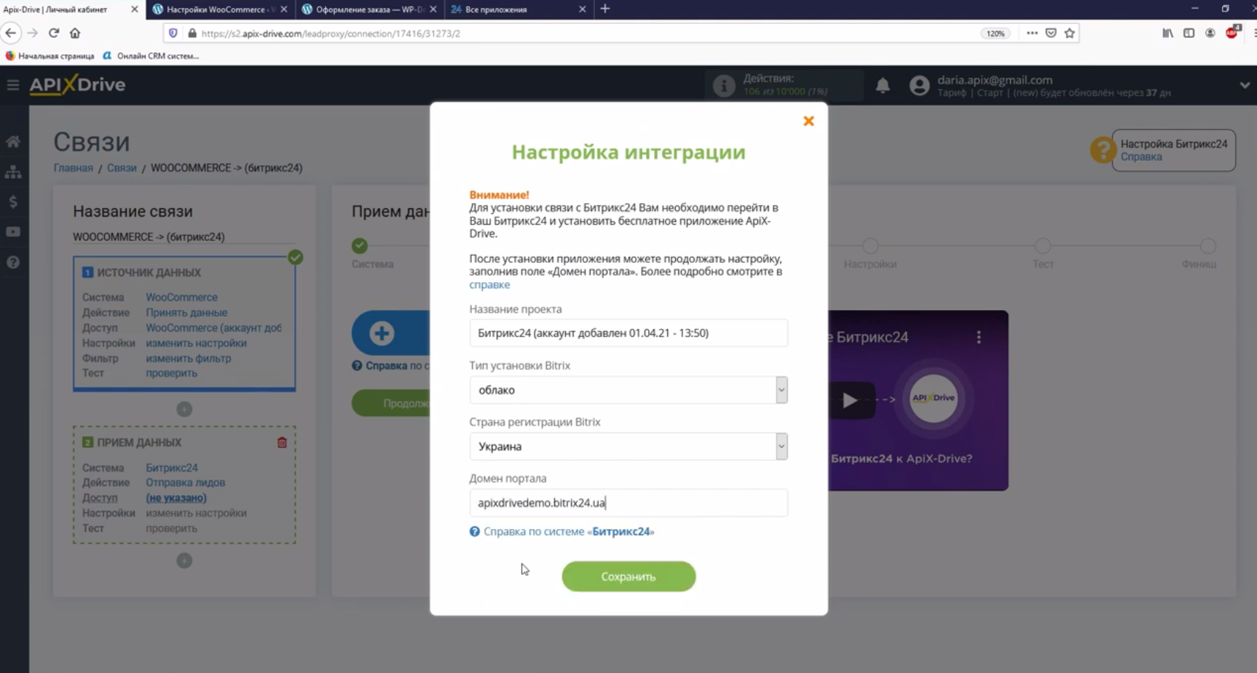Click the WooCommerce system link in the source block
Image resolution: width=1257 pixels, height=673 pixels.
point(181,298)
